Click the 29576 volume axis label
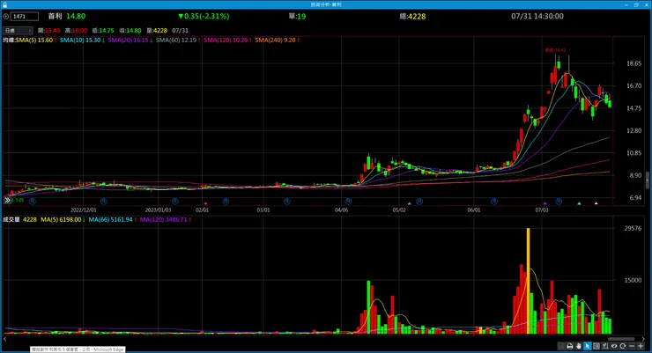 click(633, 228)
